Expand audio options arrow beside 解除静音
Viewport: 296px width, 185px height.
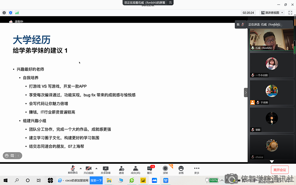(81, 168)
